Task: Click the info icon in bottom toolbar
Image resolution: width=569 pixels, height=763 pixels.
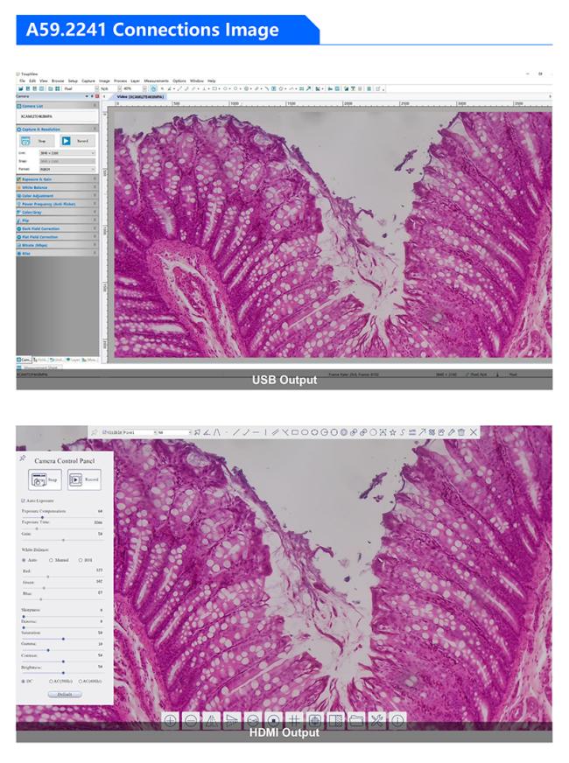Action: 397,720
